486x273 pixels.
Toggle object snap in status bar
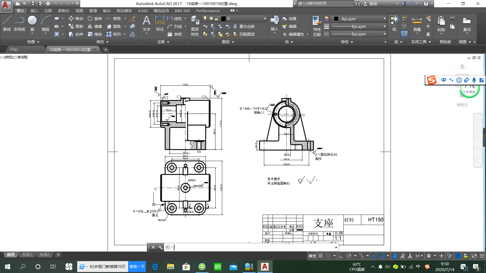click(382, 256)
